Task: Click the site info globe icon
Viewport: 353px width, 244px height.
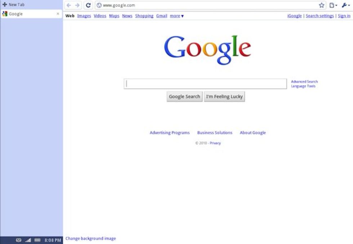Action: pyautogui.click(x=99, y=5)
